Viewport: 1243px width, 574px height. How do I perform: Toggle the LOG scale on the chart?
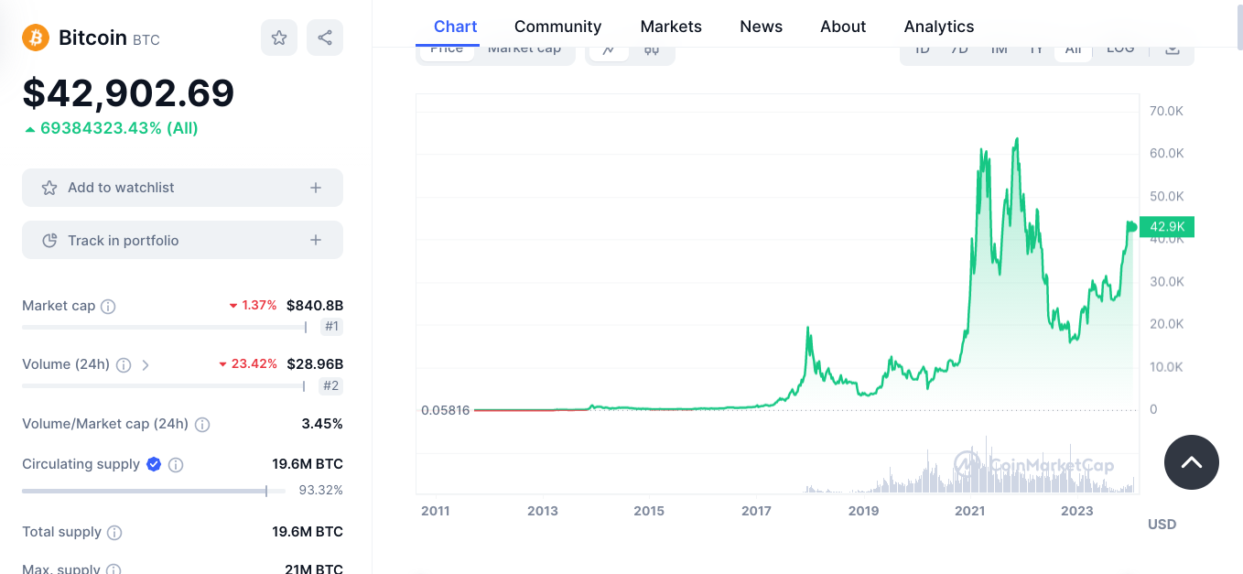click(x=1120, y=50)
